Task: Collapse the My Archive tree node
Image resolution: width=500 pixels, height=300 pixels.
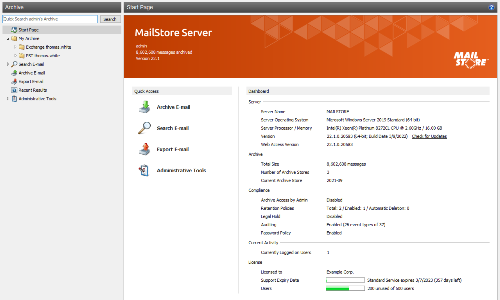Action: (x=8, y=39)
